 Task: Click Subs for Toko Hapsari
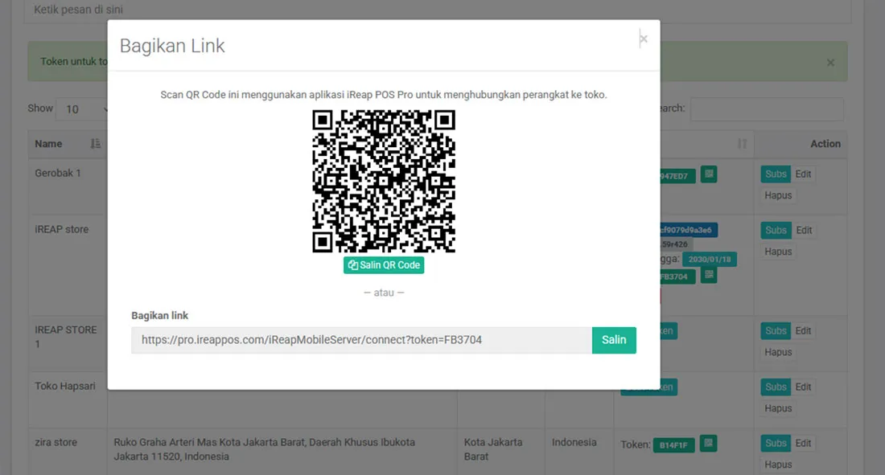click(x=776, y=387)
